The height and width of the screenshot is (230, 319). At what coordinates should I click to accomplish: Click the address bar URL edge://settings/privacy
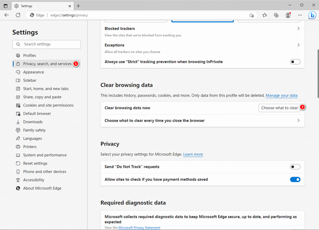[x=69, y=15]
